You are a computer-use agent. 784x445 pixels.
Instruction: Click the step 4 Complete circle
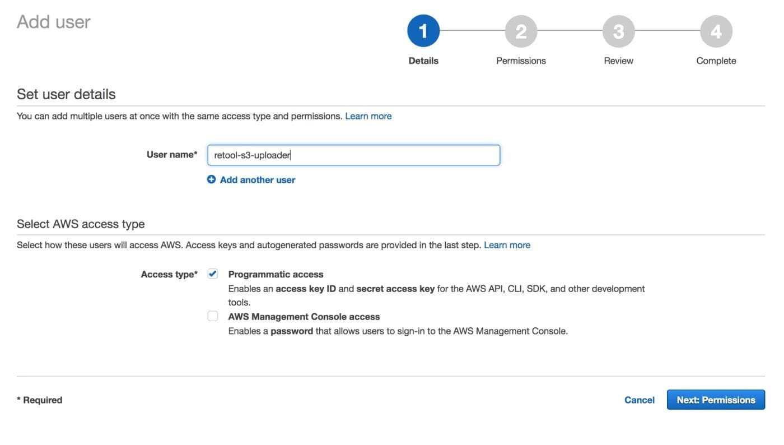pyautogui.click(x=716, y=31)
